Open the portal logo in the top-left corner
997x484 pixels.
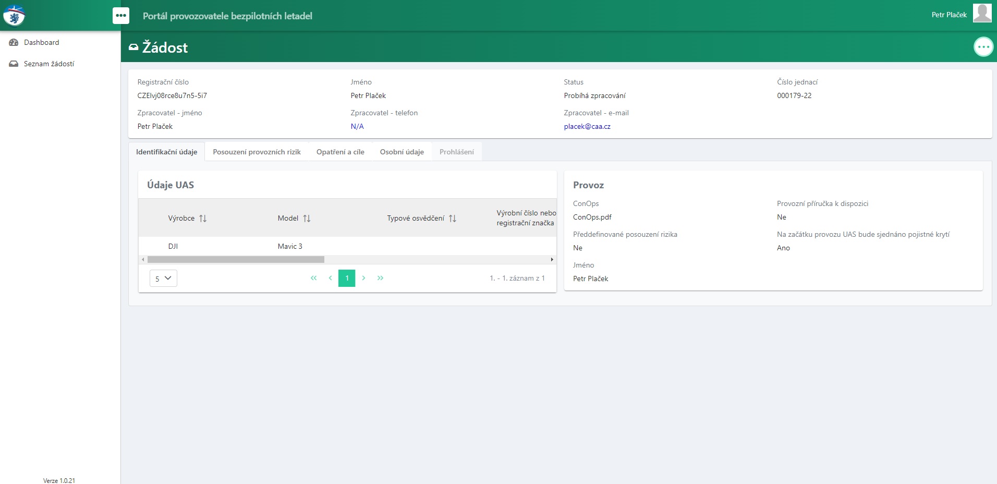coord(14,16)
